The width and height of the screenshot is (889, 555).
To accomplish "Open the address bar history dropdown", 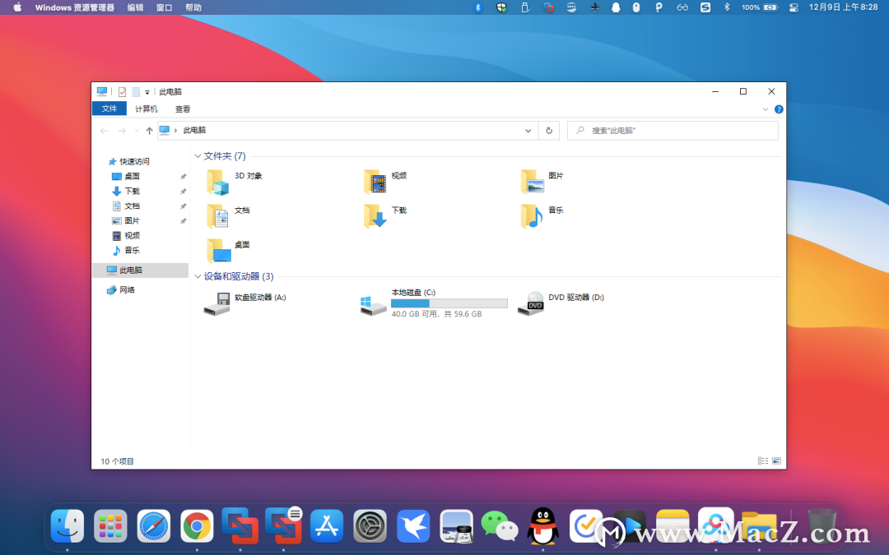I will click(x=528, y=131).
